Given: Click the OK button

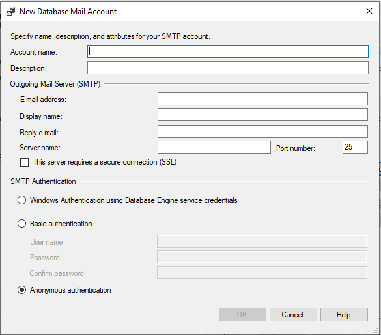Looking at the screenshot, I should 242,315.
